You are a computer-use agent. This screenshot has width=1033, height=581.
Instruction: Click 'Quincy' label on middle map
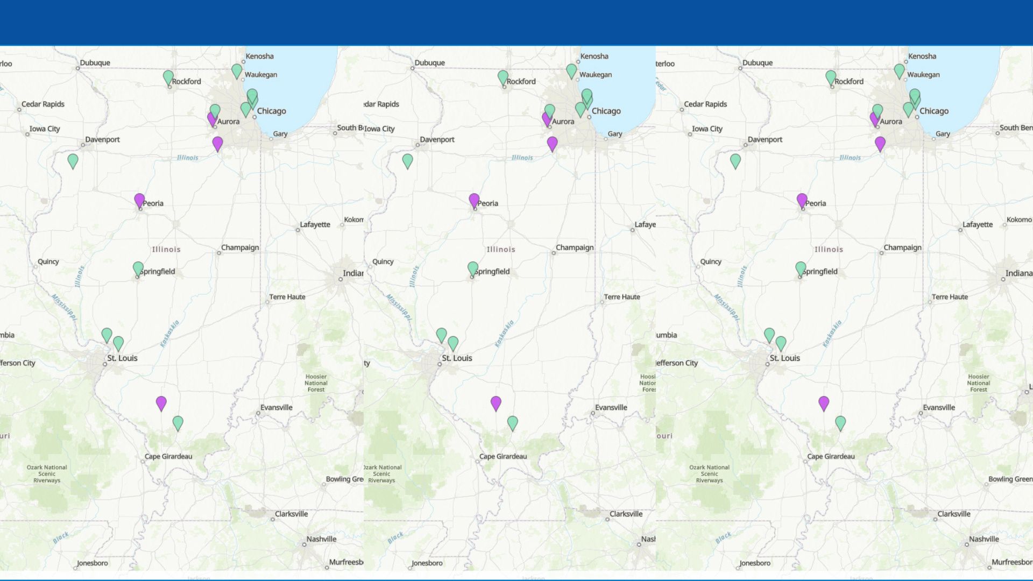(383, 262)
